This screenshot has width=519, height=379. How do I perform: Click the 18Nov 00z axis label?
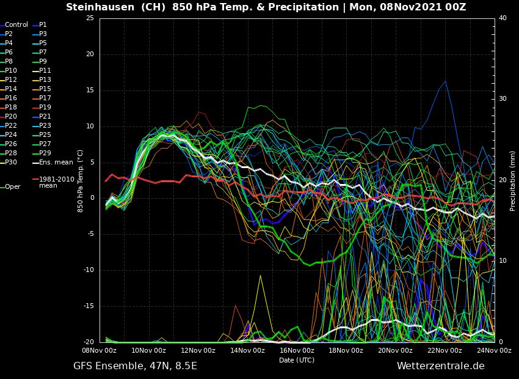346,351
